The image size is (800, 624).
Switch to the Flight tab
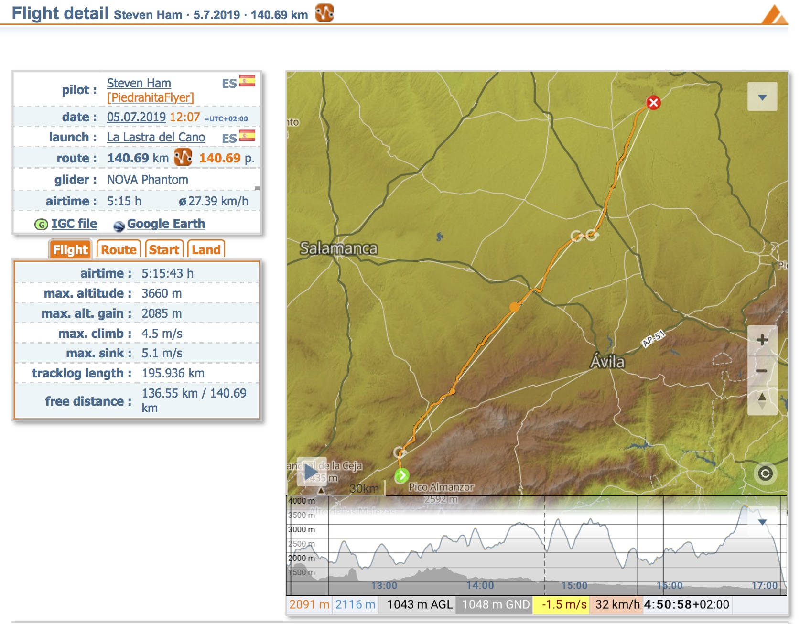click(70, 249)
